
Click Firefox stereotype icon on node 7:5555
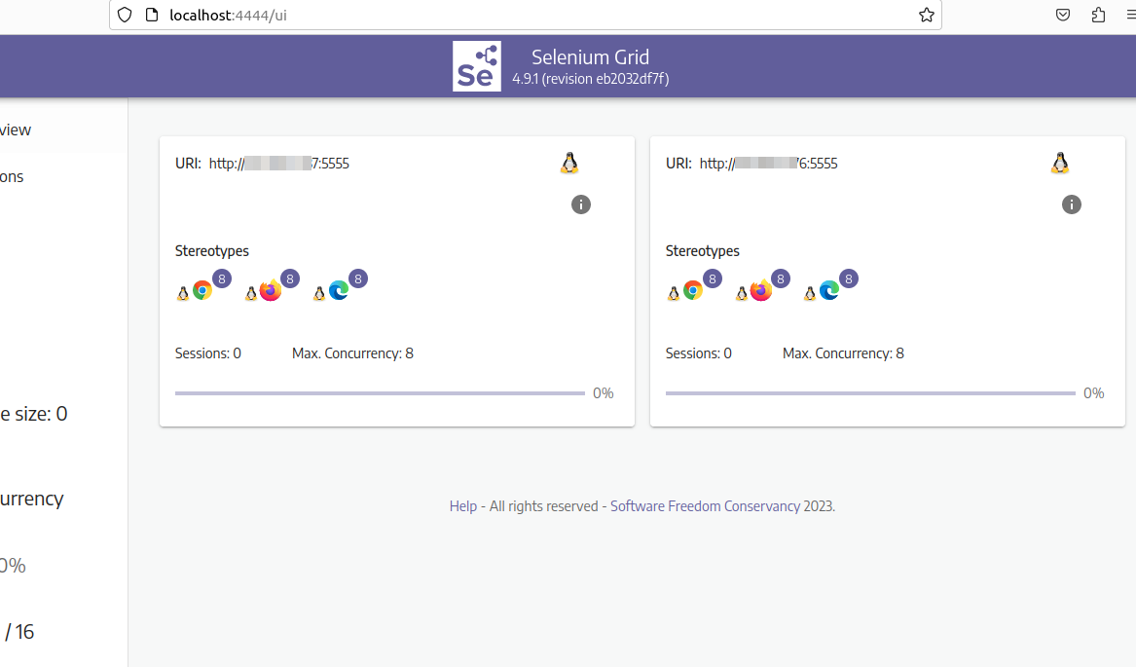[x=271, y=291]
